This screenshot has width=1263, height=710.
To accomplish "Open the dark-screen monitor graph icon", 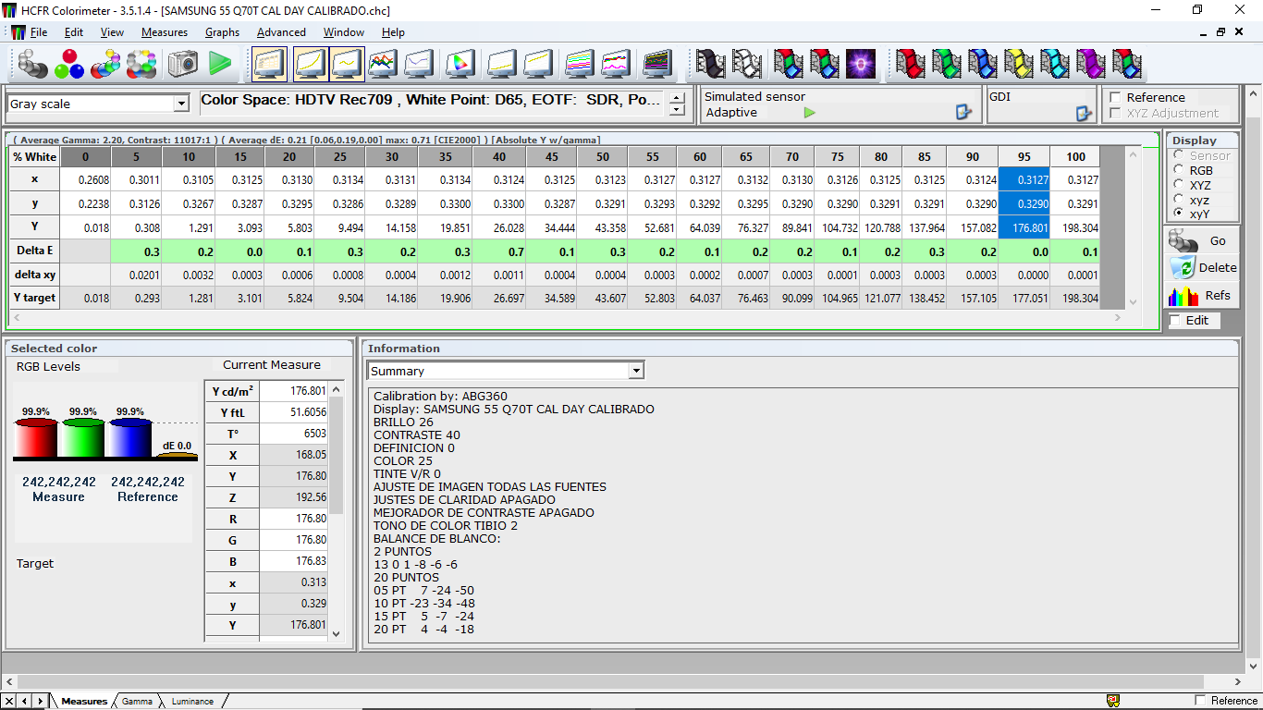I will click(656, 63).
